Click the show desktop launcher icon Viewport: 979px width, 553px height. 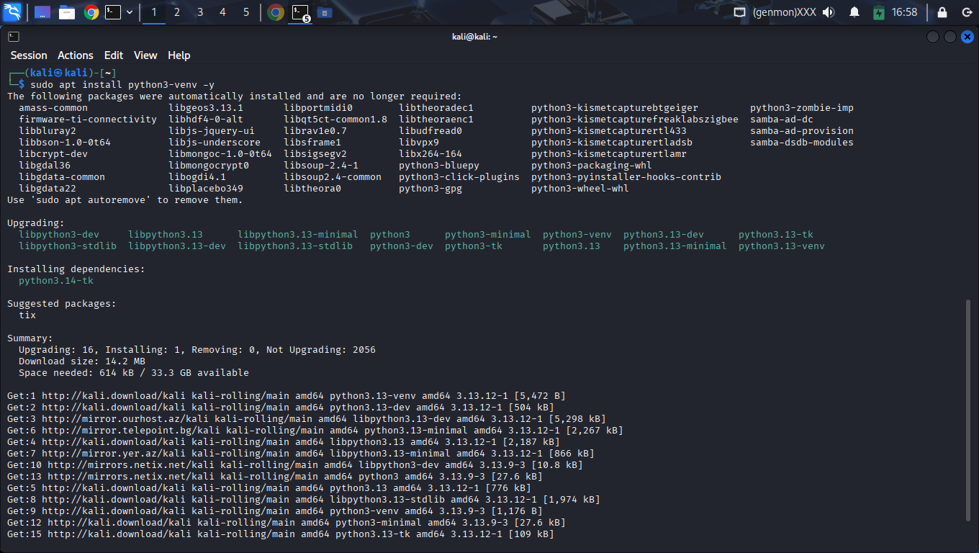42,12
